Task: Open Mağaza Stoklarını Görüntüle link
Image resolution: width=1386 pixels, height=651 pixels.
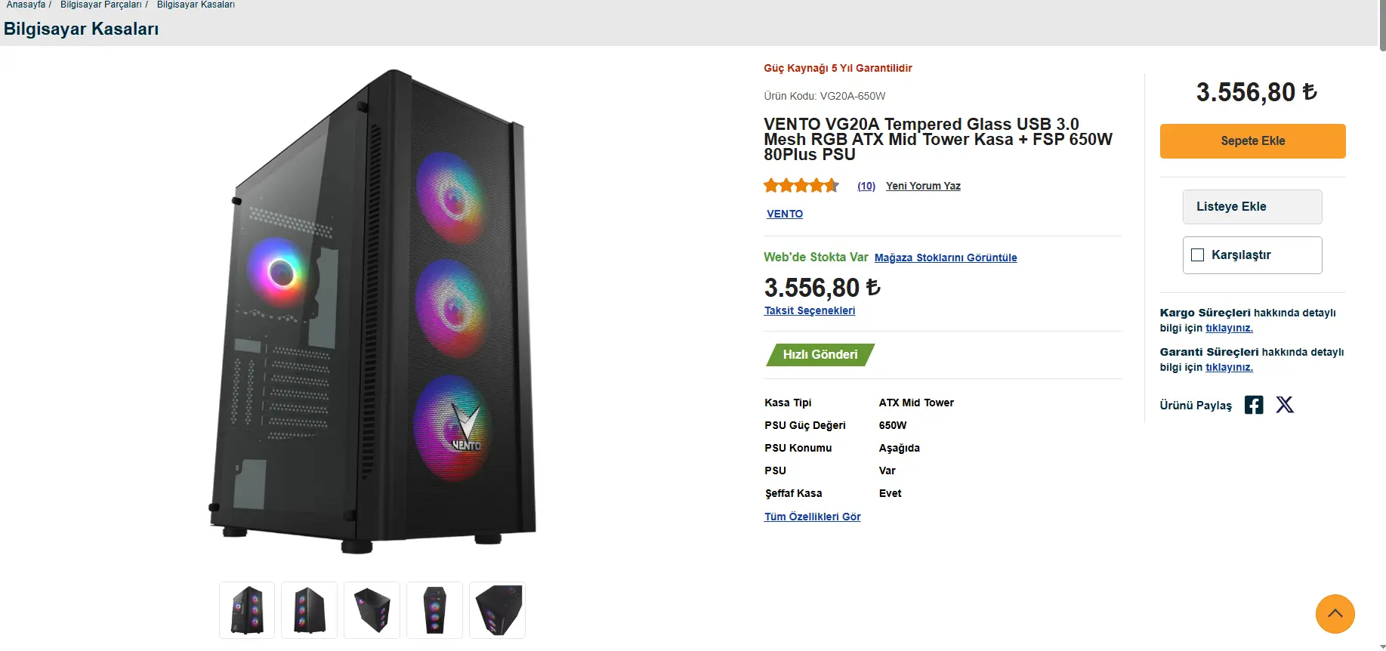Action: point(946,258)
